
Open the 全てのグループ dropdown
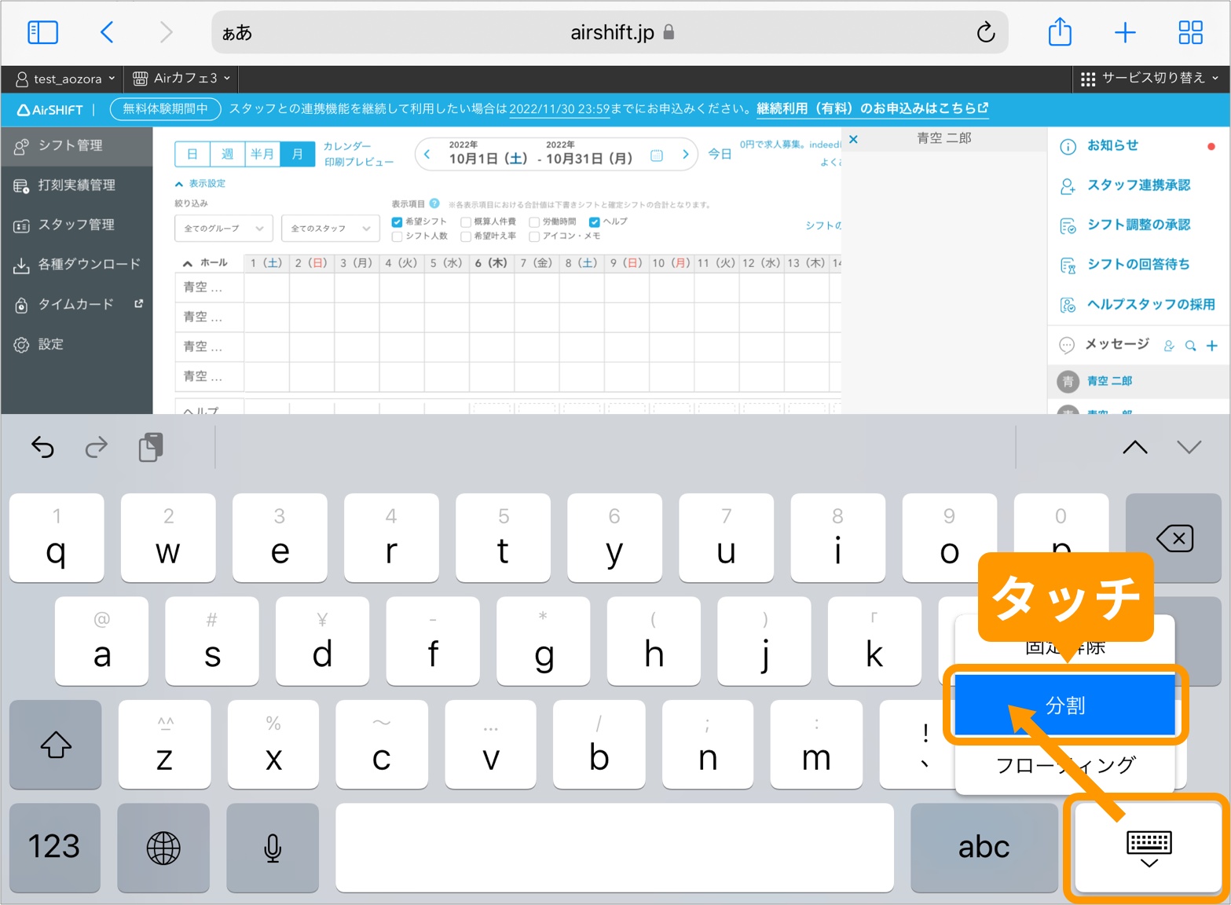pyautogui.click(x=223, y=229)
